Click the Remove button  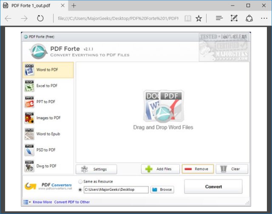(x=198, y=169)
